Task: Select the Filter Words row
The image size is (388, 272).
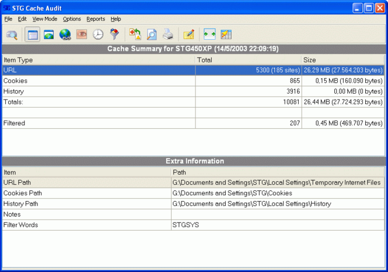Action: click(193, 225)
